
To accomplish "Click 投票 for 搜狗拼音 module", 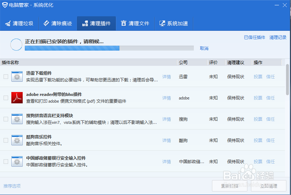I will [258, 119].
